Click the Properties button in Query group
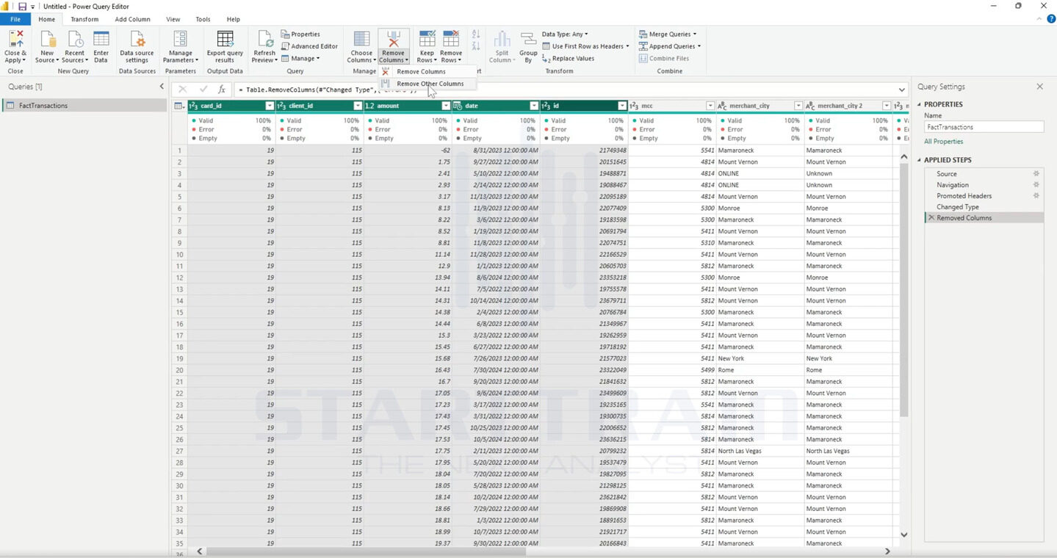 300,35
